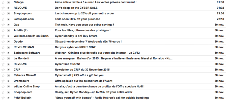Open the Arlettie conversation with two messages

113,30
